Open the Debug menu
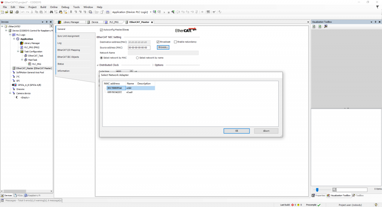The height and width of the screenshot is (207, 382). (65, 7)
